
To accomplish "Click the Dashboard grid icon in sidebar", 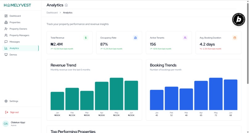I will [6, 16].
